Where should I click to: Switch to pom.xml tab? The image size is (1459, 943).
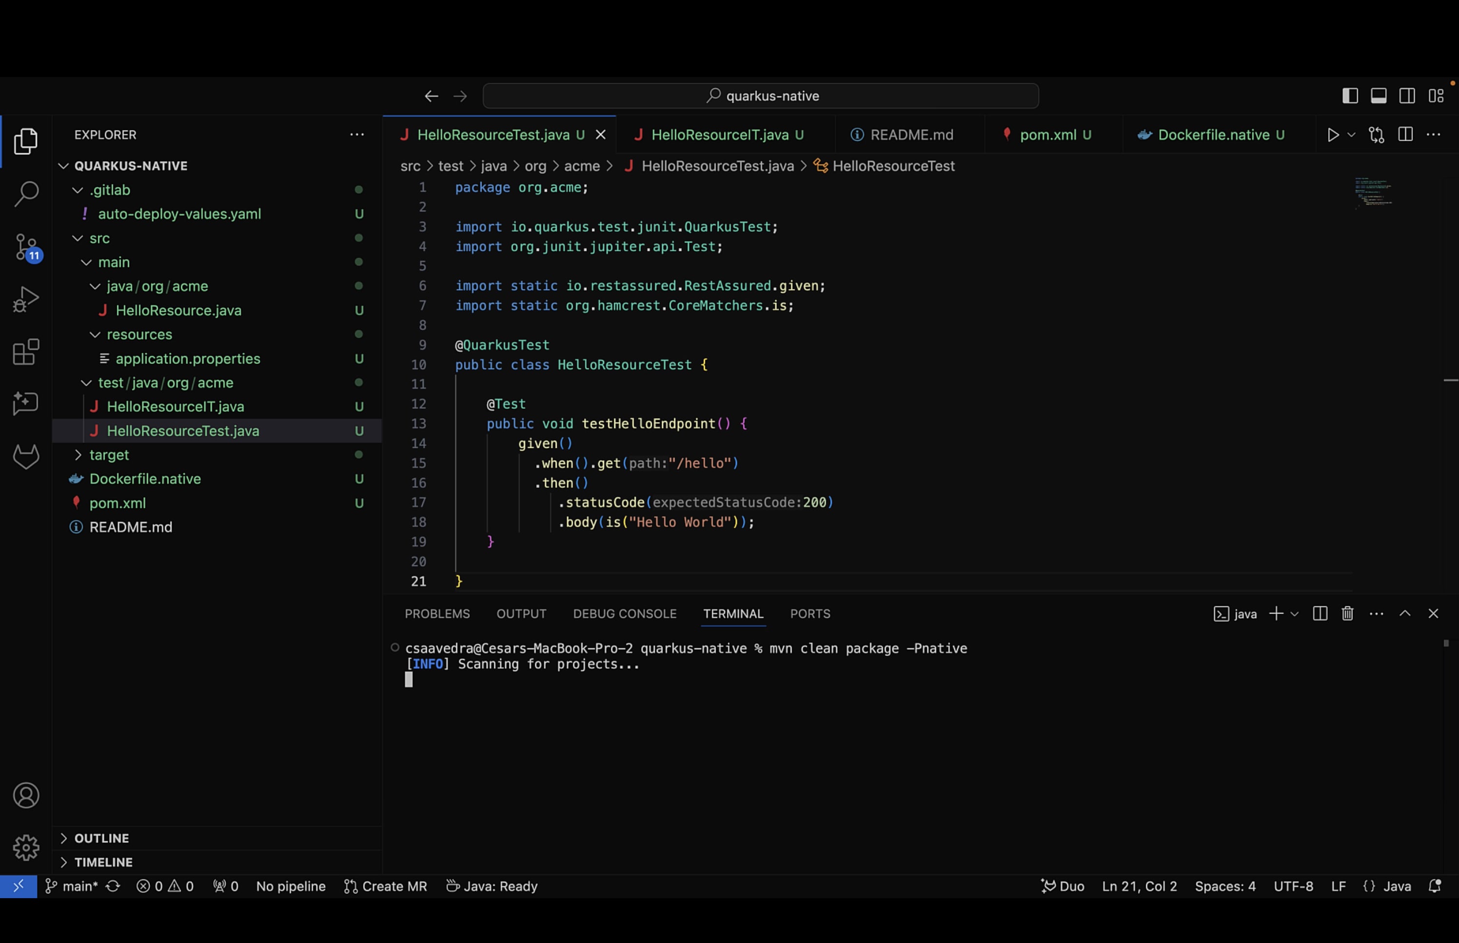1054,135
